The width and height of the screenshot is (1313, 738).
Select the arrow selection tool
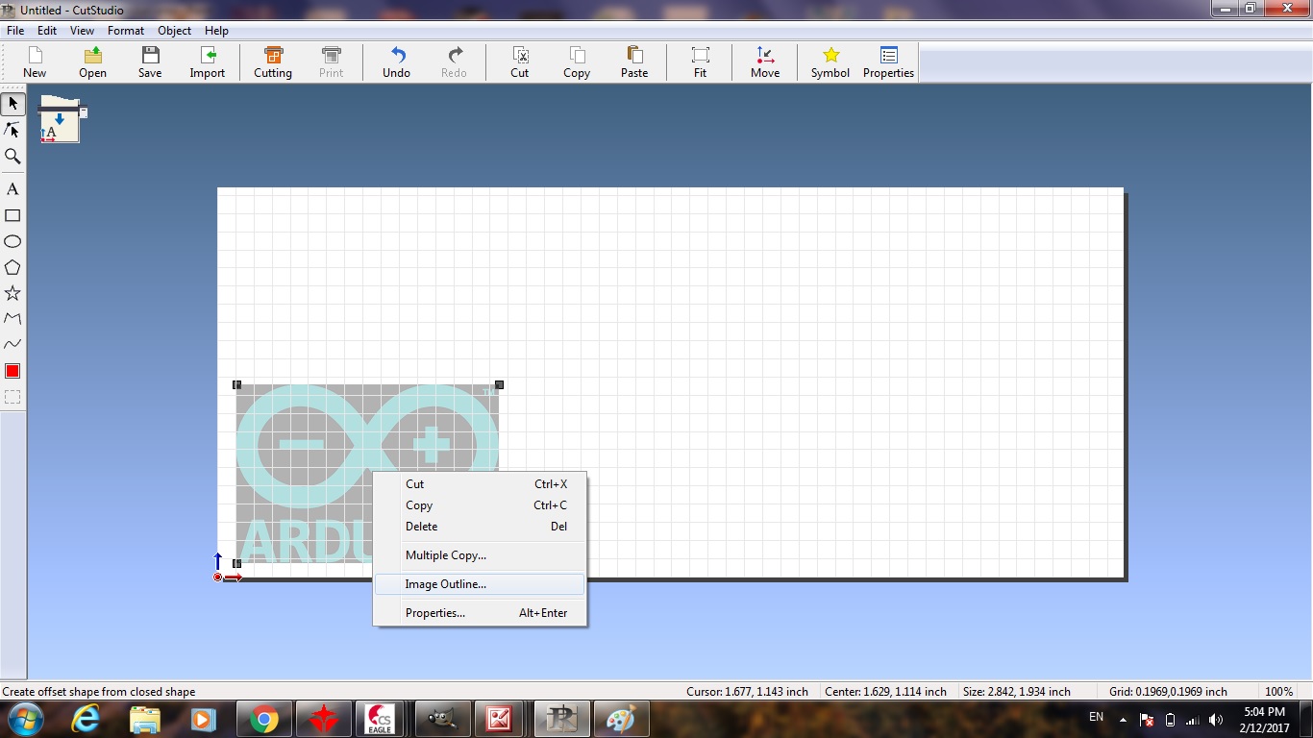point(12,103)
